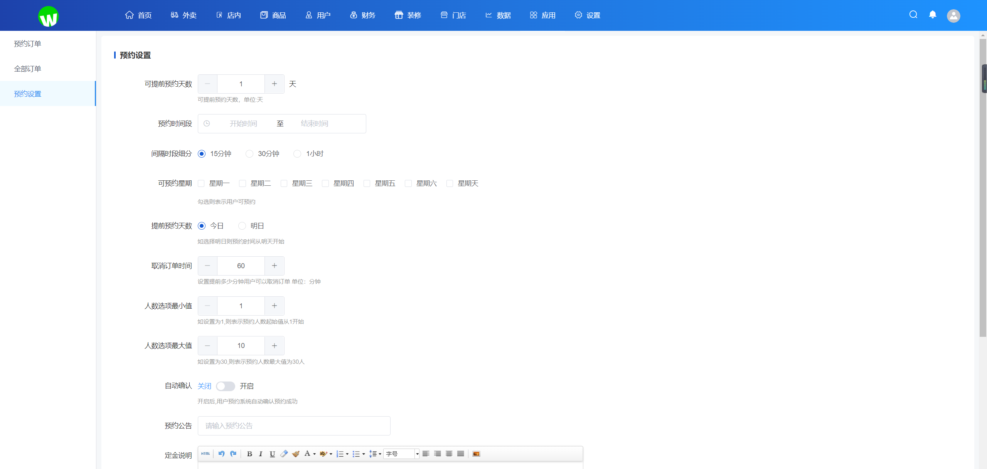Go to 全部订单 in sidebar
Screen dimensions: 987x469
pos(48,69)
